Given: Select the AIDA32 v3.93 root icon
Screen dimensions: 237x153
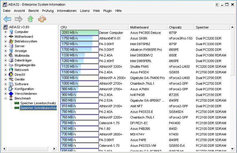Looking at the screenshot, I should 5,27.
